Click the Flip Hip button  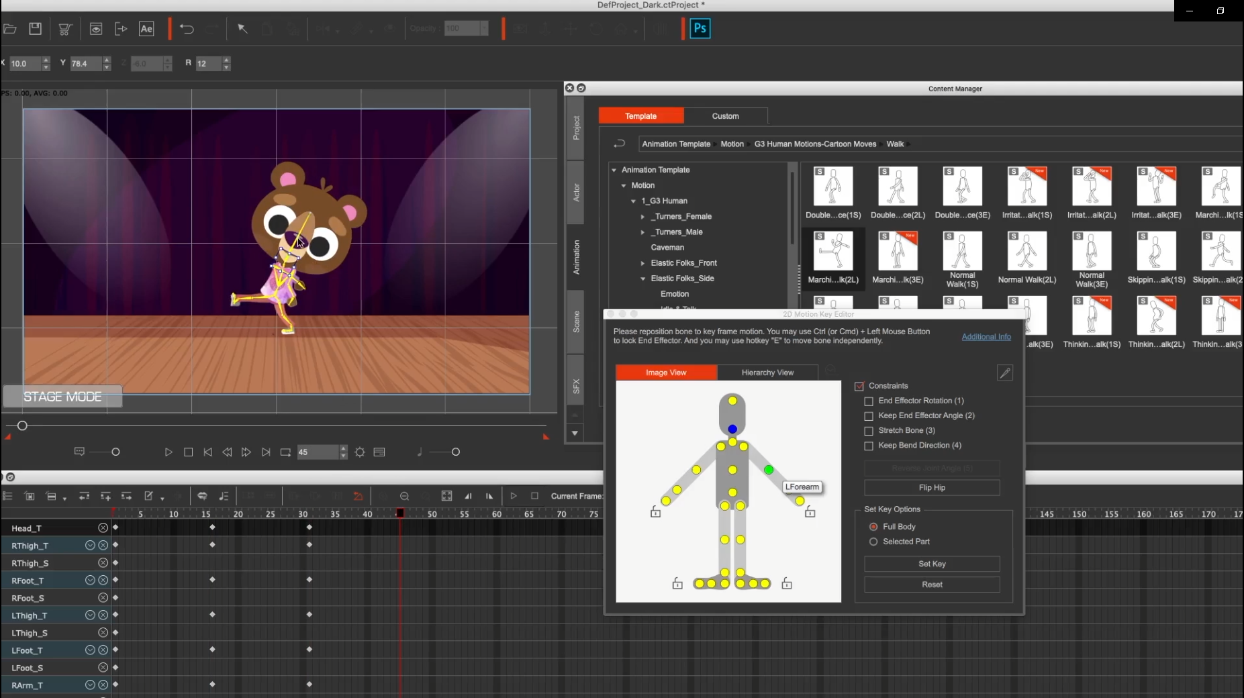932,488
